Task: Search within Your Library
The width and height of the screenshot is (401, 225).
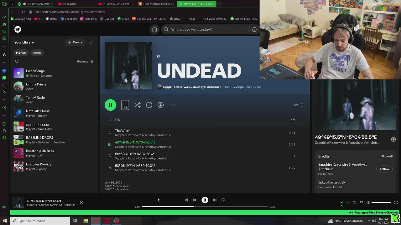Action: click(17, 62)
